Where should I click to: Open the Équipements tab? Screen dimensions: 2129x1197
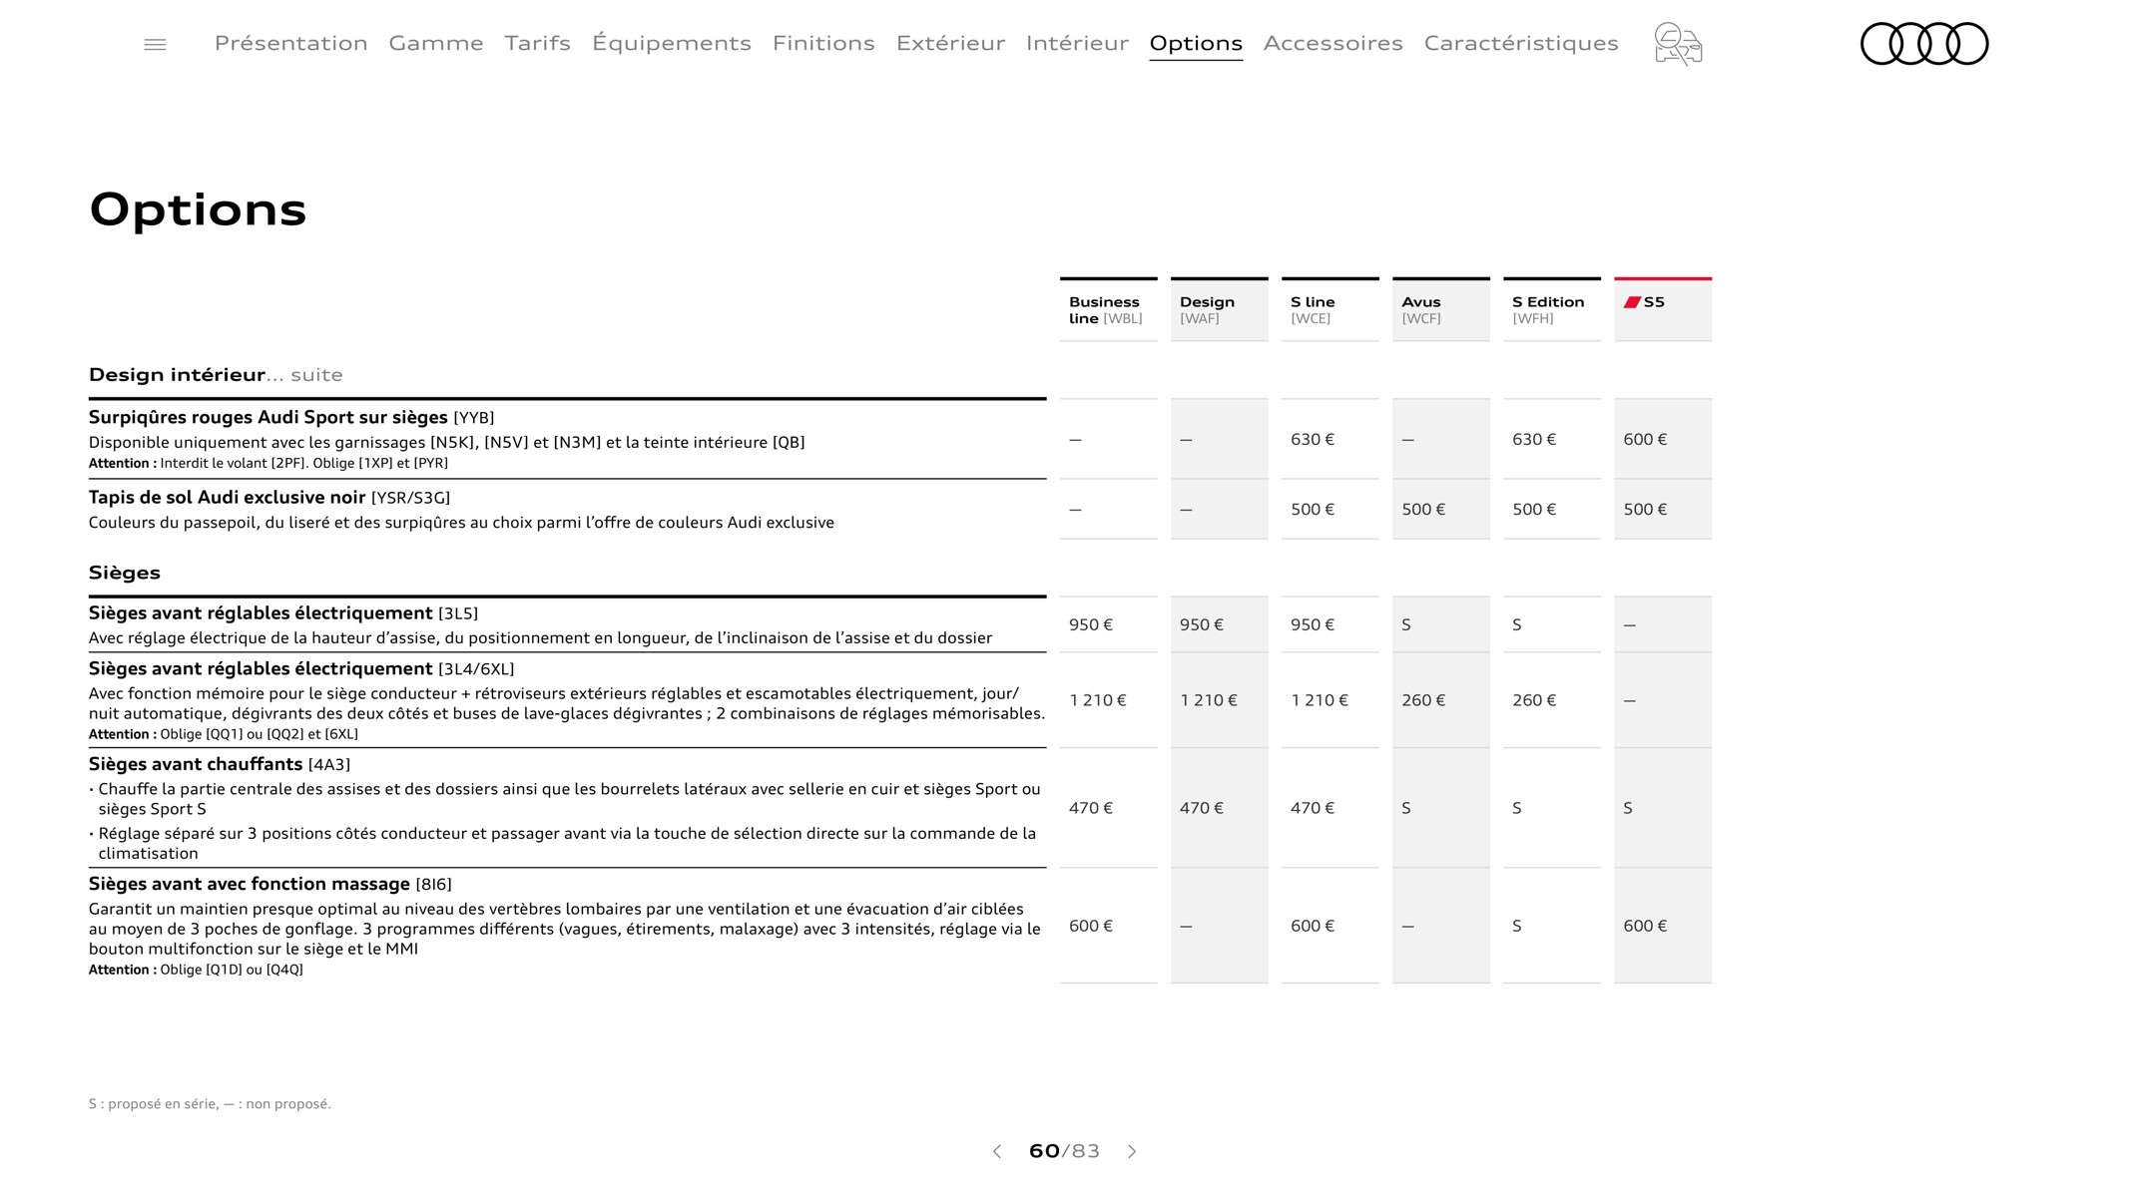[x=672, y=43]
